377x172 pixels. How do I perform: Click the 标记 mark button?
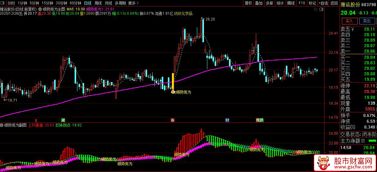(x=312, y=3)
